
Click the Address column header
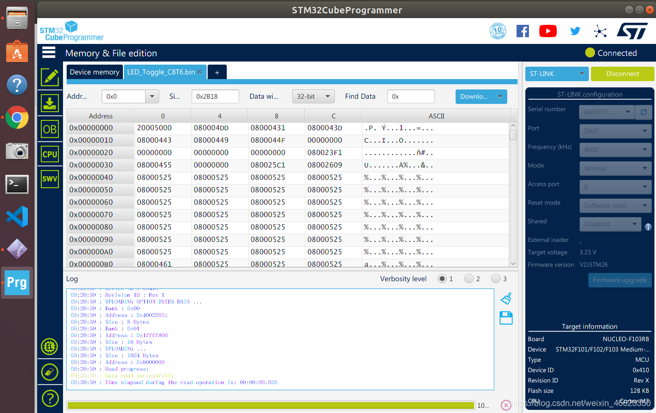coord(101,116)
